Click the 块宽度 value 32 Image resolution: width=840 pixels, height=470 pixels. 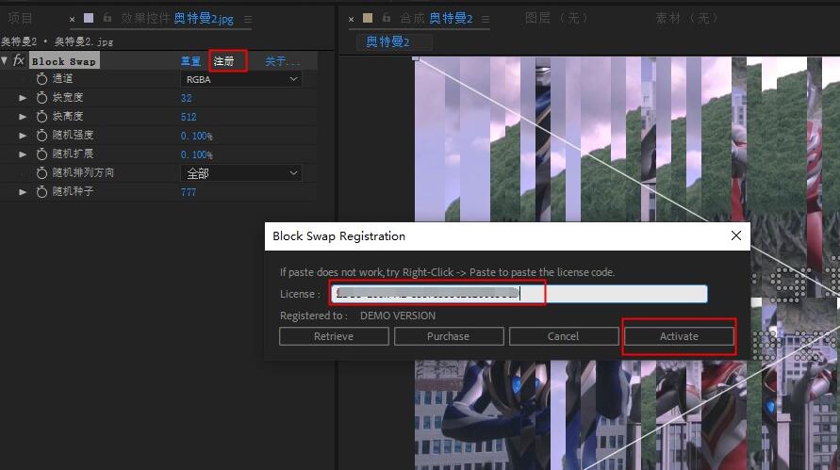coord(186,98)
